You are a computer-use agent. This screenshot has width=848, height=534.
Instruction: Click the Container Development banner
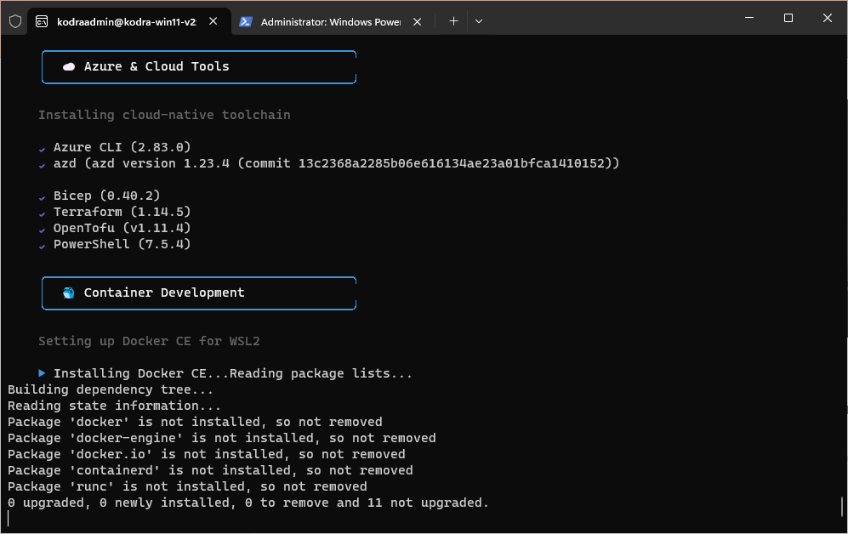pyautogui.click(x=198, y=293)
